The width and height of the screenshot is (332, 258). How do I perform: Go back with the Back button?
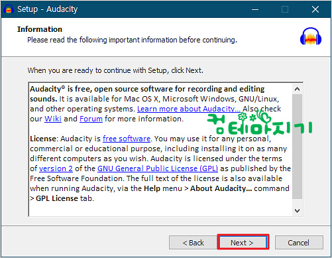coord(193,243)
